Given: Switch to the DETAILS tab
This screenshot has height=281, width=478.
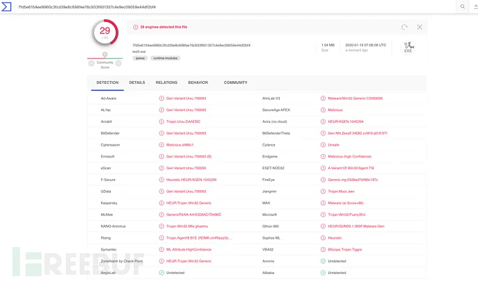Looking at the screenshot, I should [x=137, y=83].
